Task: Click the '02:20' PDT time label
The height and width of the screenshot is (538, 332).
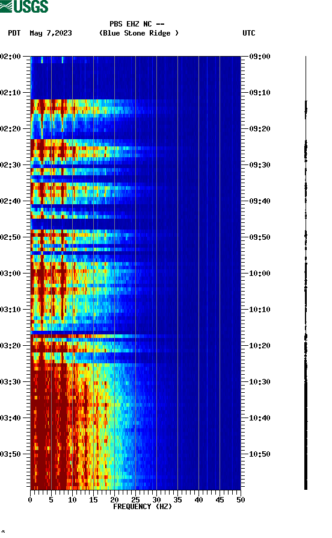Action: coord(10,129)
